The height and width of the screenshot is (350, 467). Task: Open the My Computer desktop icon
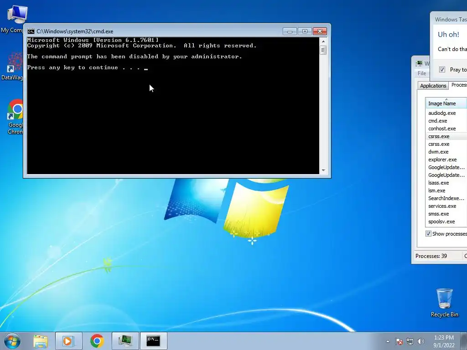click(15, 18)
